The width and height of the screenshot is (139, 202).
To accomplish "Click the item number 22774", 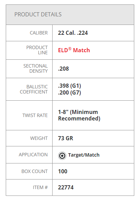I will pos(66,187).
